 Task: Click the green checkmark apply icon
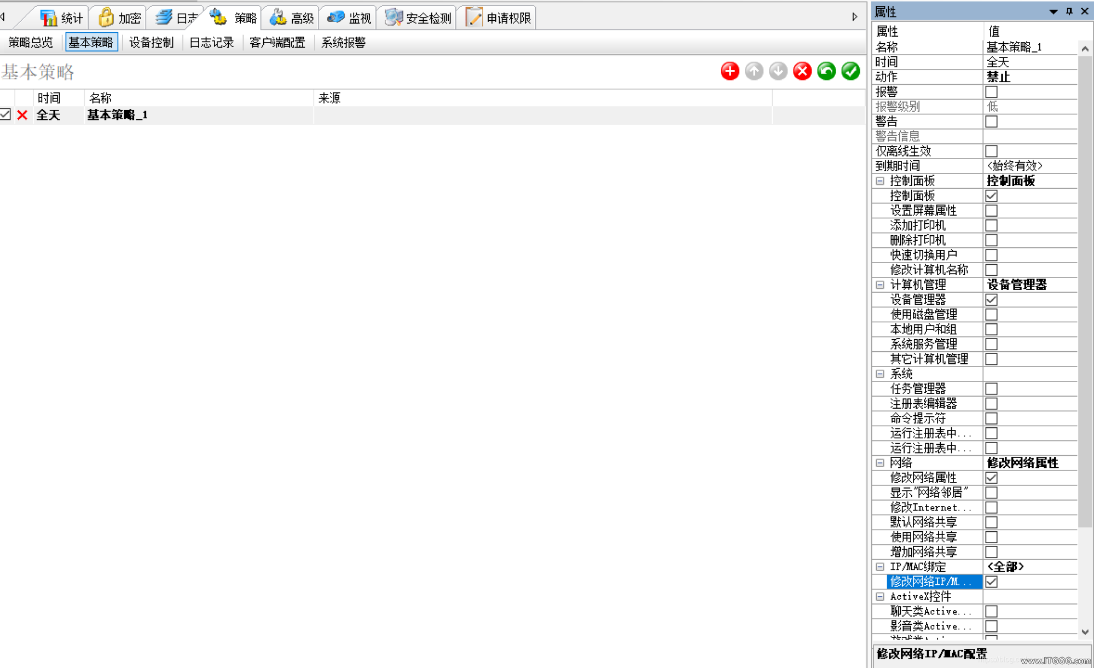850,71
